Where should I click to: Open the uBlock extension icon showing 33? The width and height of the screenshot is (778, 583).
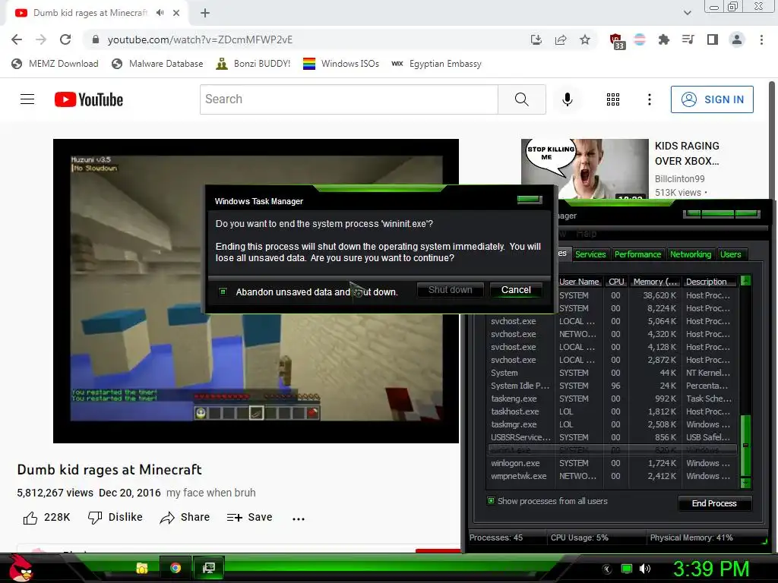[616, 41]
